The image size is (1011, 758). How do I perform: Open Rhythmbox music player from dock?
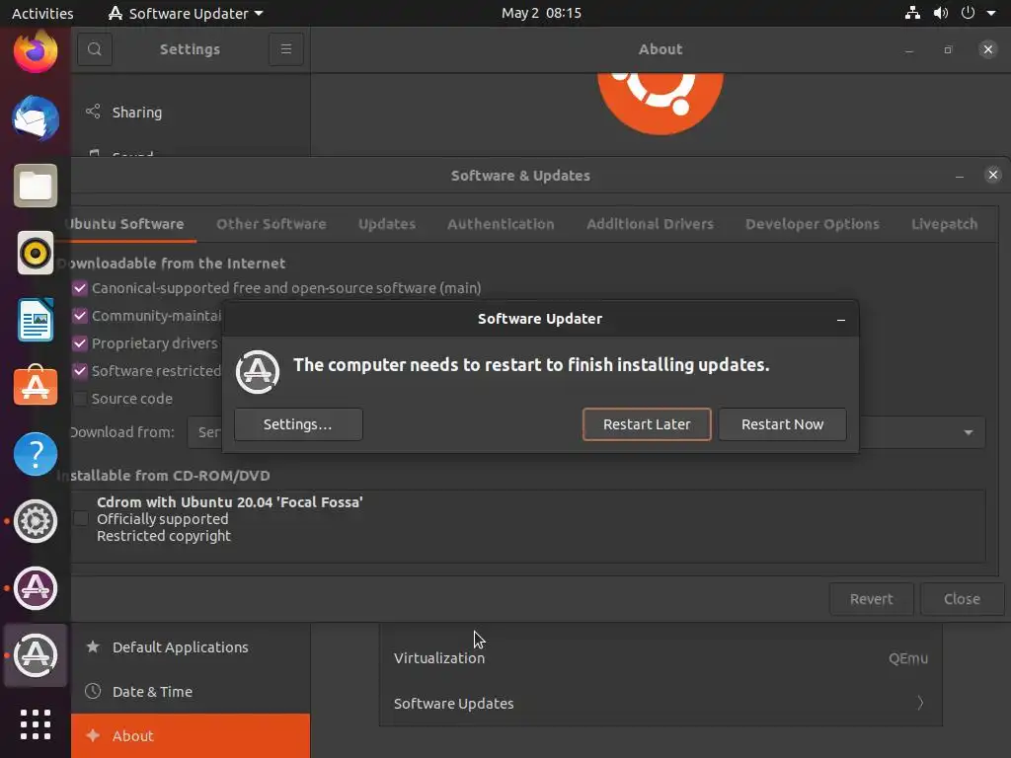click(36, 253)
